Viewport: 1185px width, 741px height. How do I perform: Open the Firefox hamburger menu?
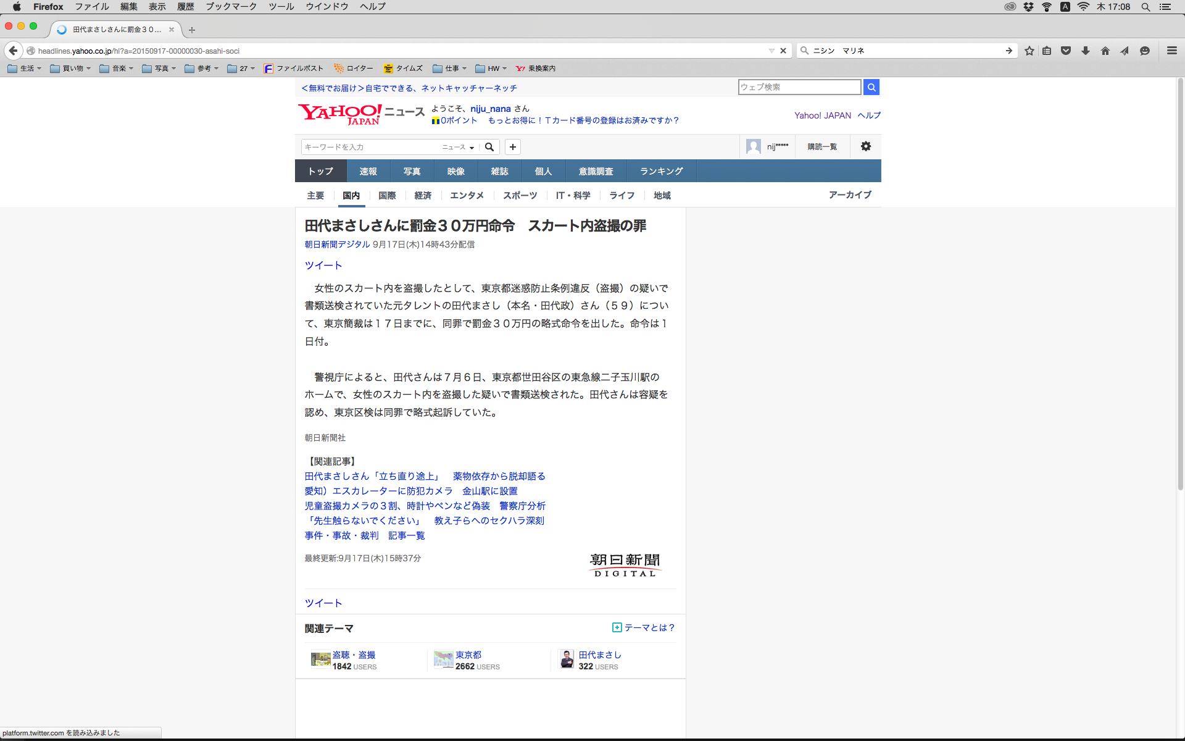1171,51
